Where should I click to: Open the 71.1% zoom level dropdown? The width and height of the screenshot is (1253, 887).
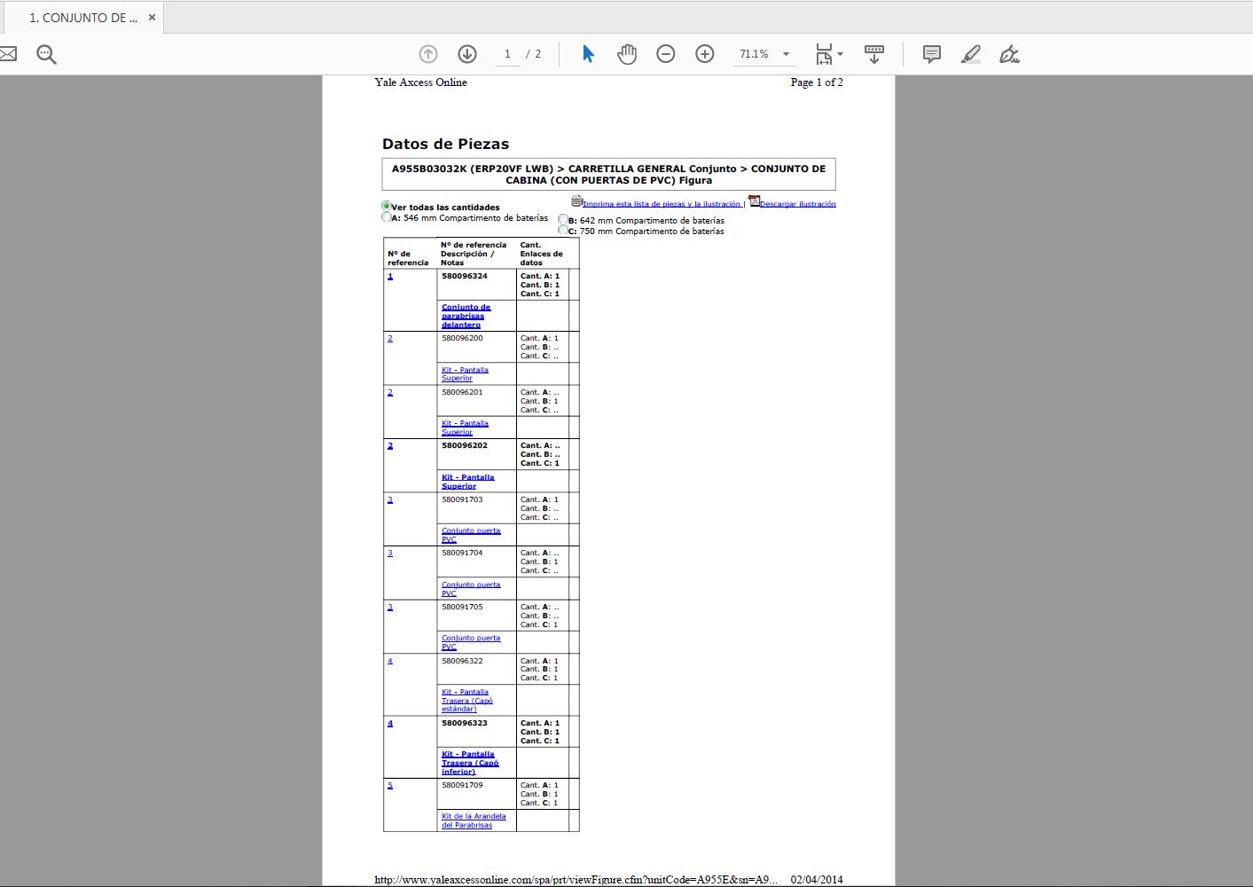point(786,54)
